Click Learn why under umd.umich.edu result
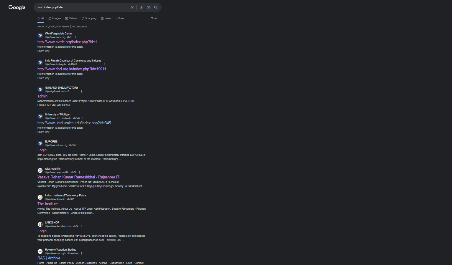 coord(43,132)
